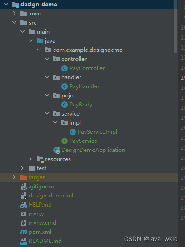This screenshot has width=185, height=247.
Task: Click the design-demo module folder icon
Action: pos(15,5)
